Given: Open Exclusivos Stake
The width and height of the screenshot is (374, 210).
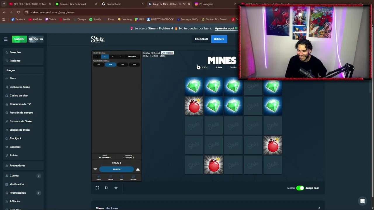Looking at the screenshot, I should [x=20, y=87].
